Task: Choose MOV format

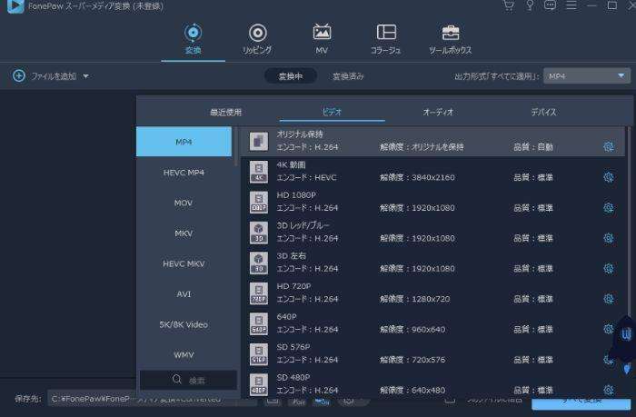Action: click(184, 203)
